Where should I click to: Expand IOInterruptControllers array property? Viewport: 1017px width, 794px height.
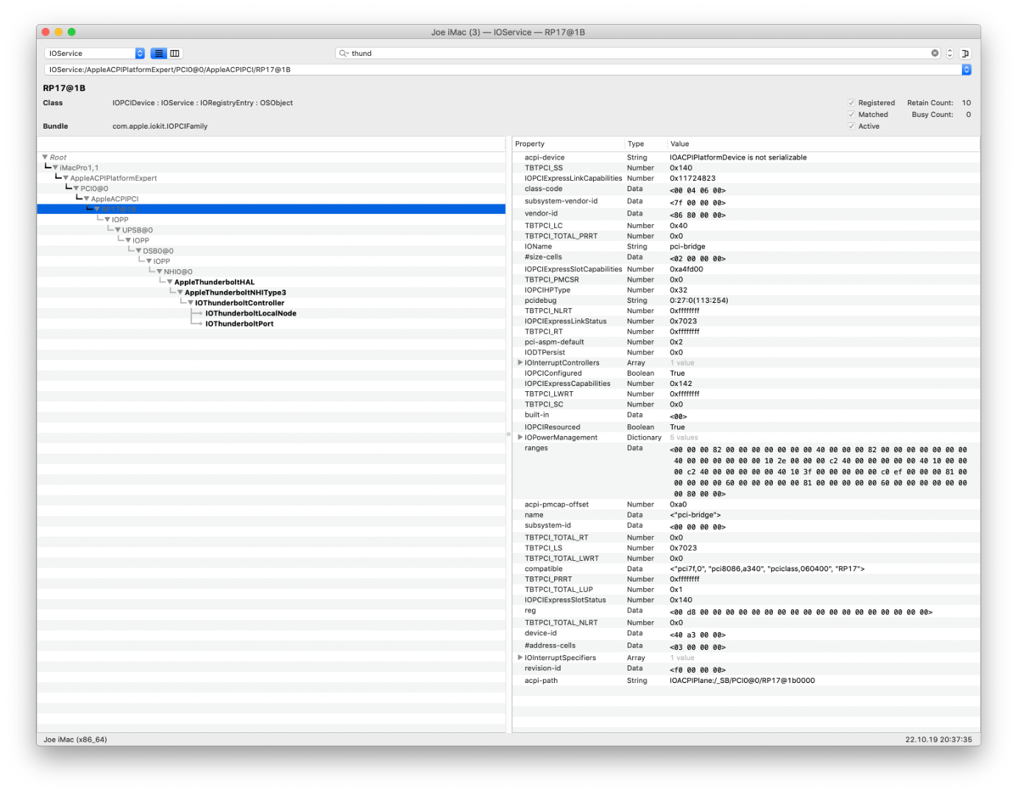point(520,362)
